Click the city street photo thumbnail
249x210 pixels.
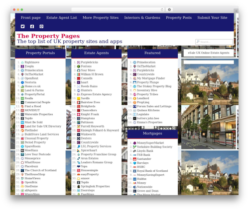(x=209, y=127)
